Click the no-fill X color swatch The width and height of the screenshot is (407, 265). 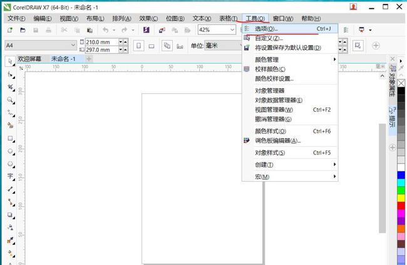pyautogui.click(x=401, y=83)
